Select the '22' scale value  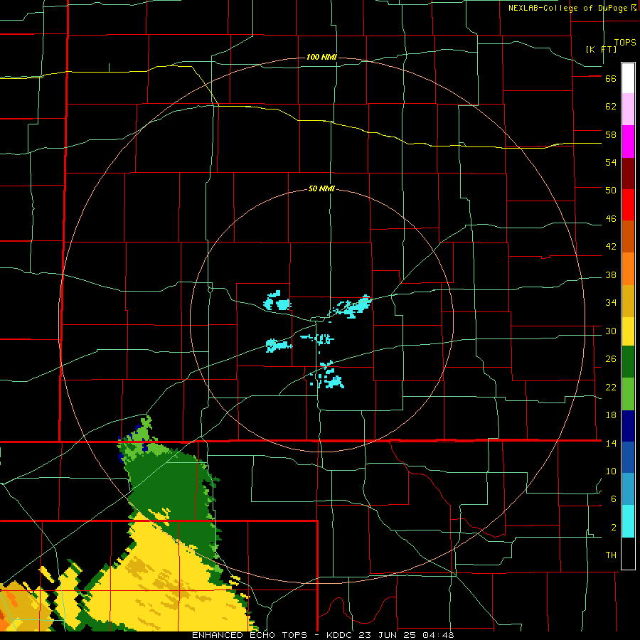(611, 388)
